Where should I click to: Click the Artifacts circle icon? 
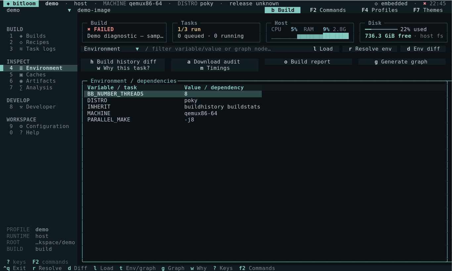point(21,81)
